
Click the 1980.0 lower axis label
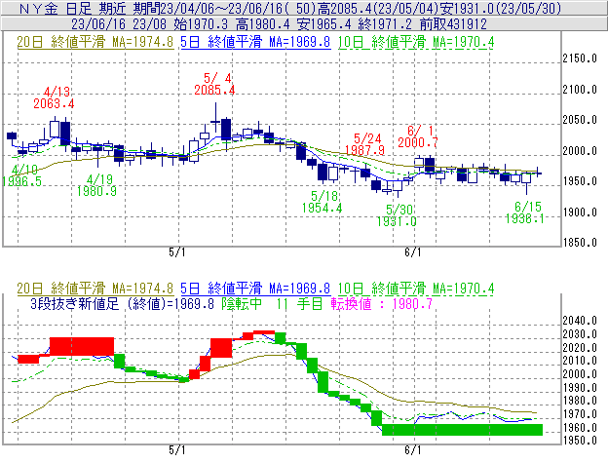tap(580, 401)
